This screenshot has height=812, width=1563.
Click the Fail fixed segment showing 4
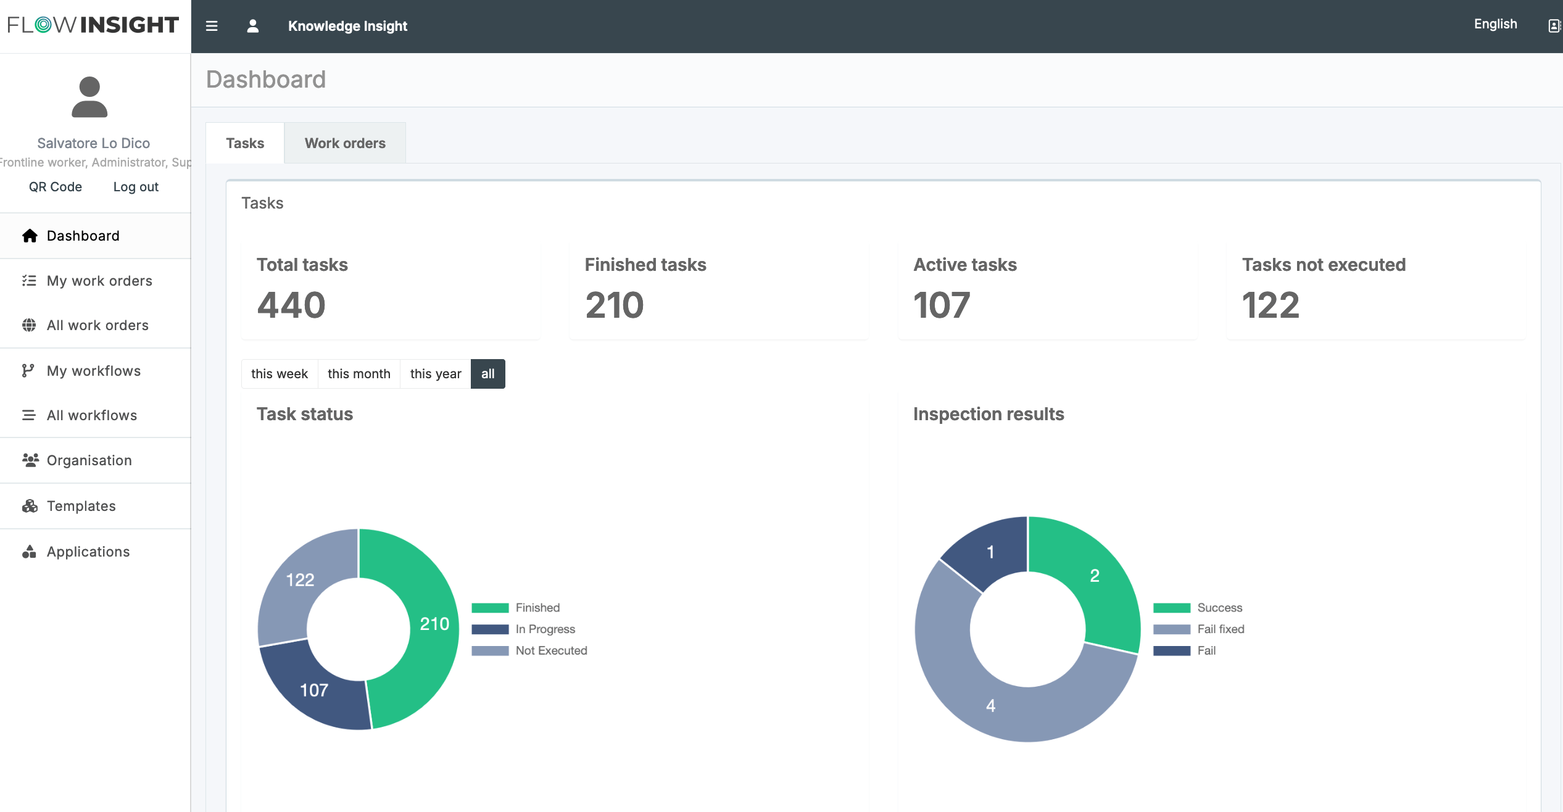coord(991,706)
